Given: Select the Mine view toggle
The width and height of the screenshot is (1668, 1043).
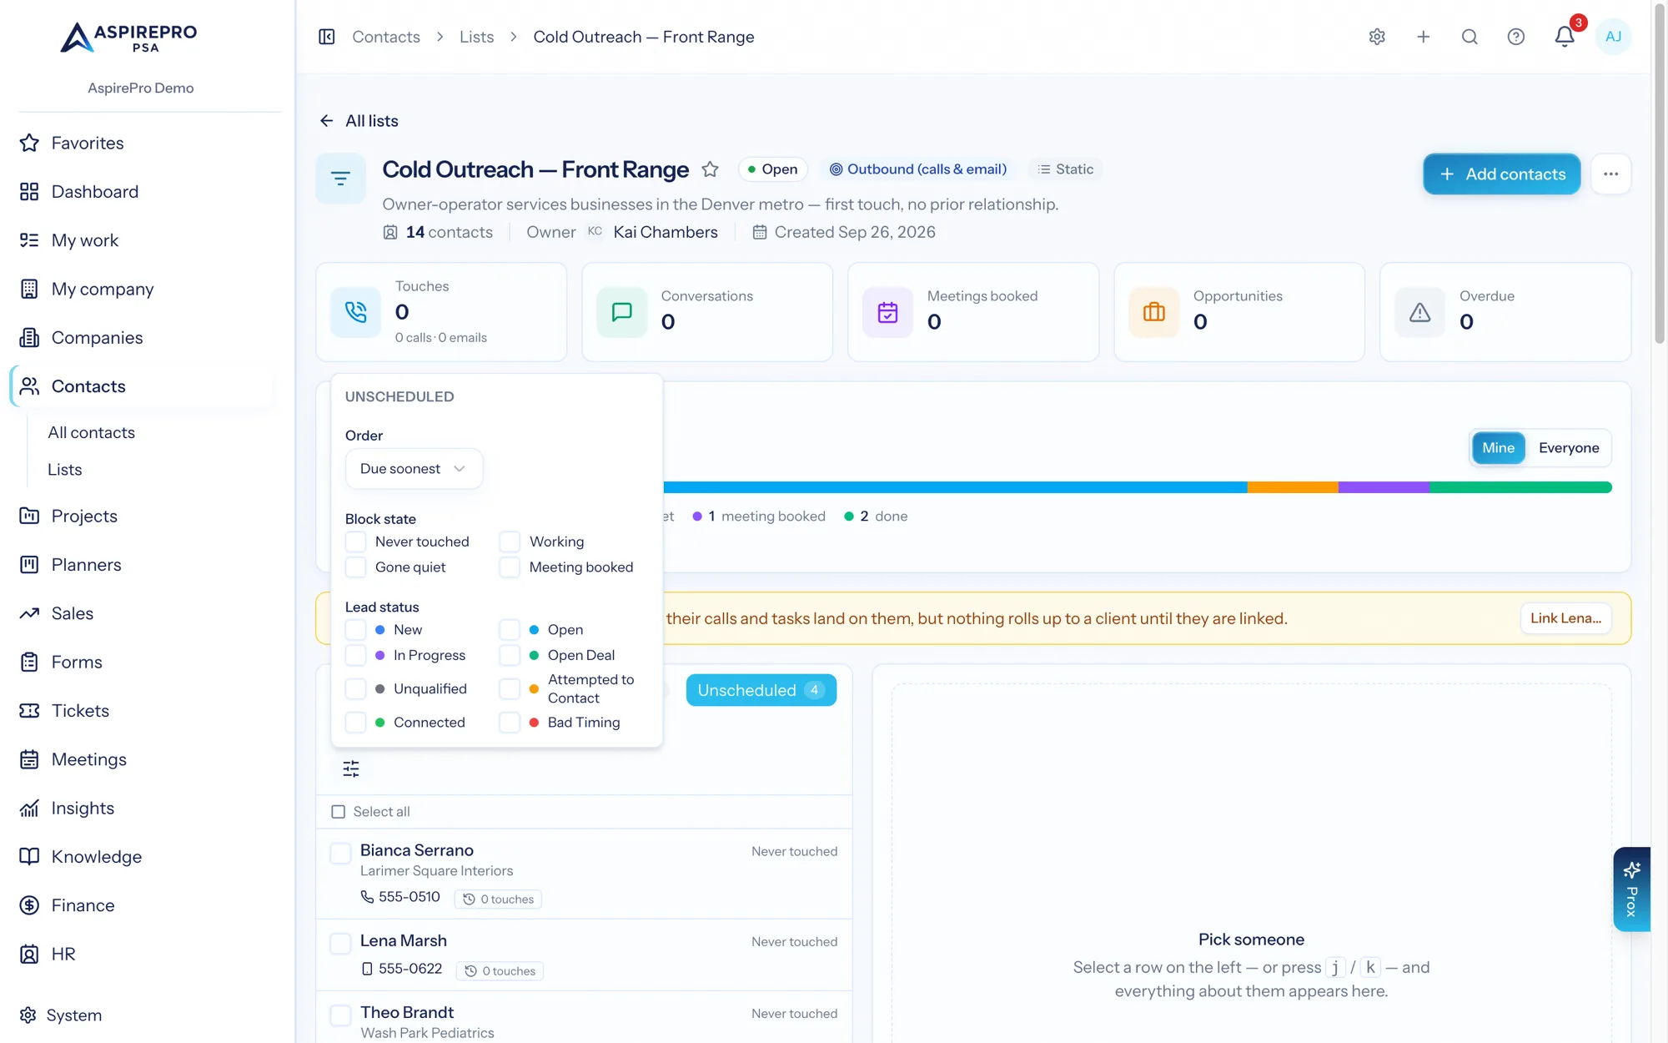Looking at the screenshot, I should pyautogui.click(x=1498, y=448).
